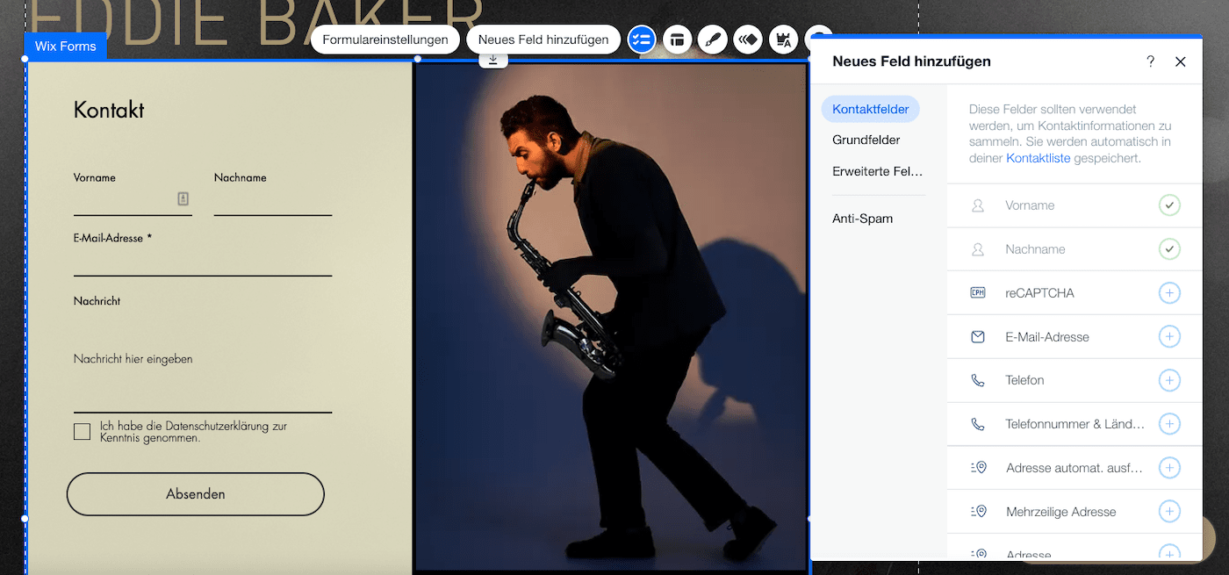Click the person icon beside Vorname row
The image size is (1229, 575).
(978, 205)
